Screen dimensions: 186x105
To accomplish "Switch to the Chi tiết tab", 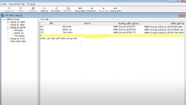I will (44, 20).
